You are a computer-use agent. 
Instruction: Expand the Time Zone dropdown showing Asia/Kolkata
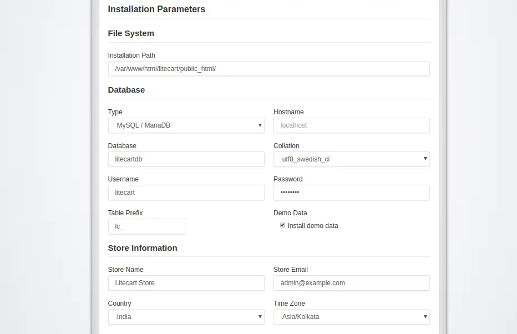352,317
